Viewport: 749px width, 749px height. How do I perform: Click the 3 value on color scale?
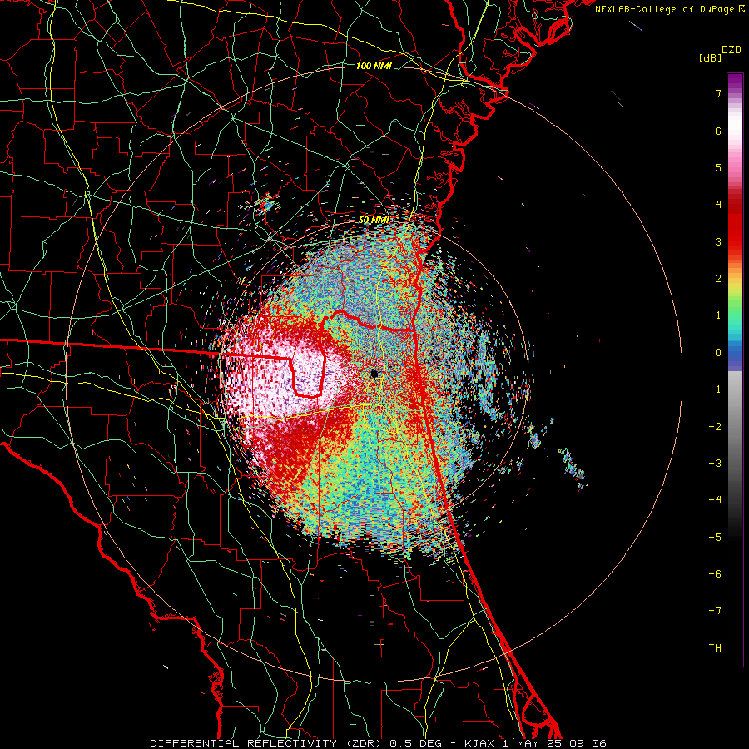pyautogui.click(x=718, y=241)
